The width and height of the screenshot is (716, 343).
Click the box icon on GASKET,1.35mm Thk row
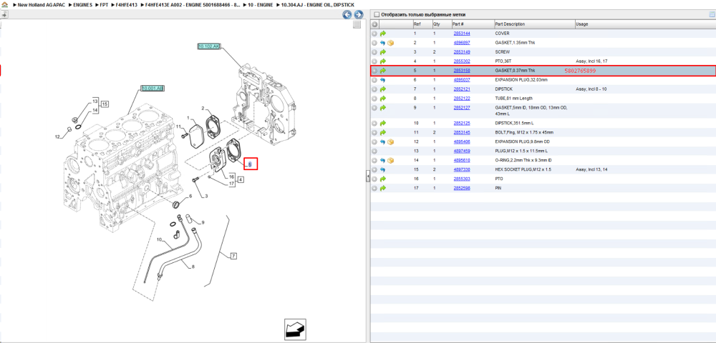point(390,43)
